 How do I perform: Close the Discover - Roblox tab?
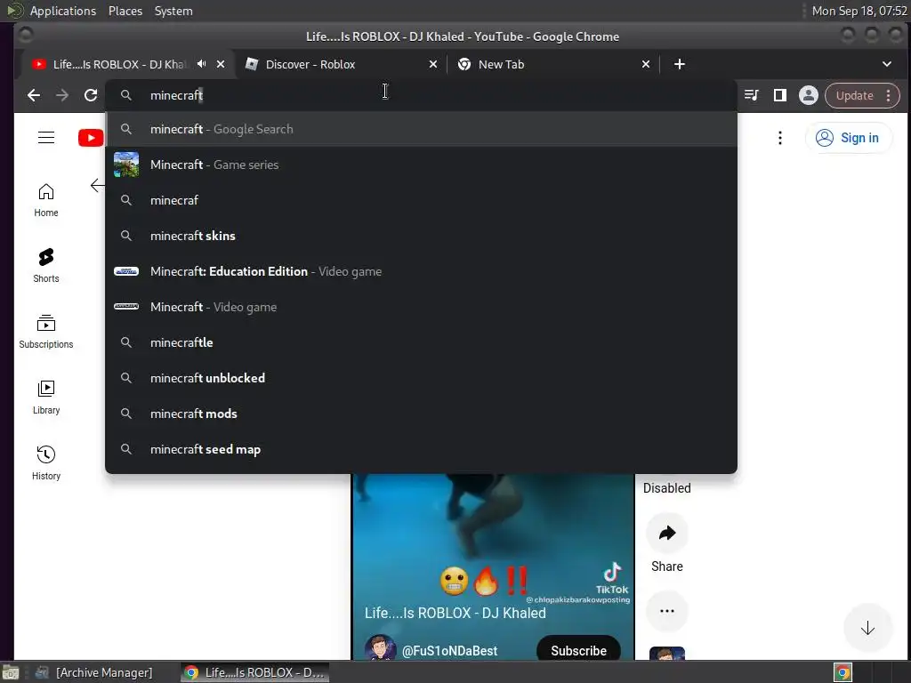(433, 64)
